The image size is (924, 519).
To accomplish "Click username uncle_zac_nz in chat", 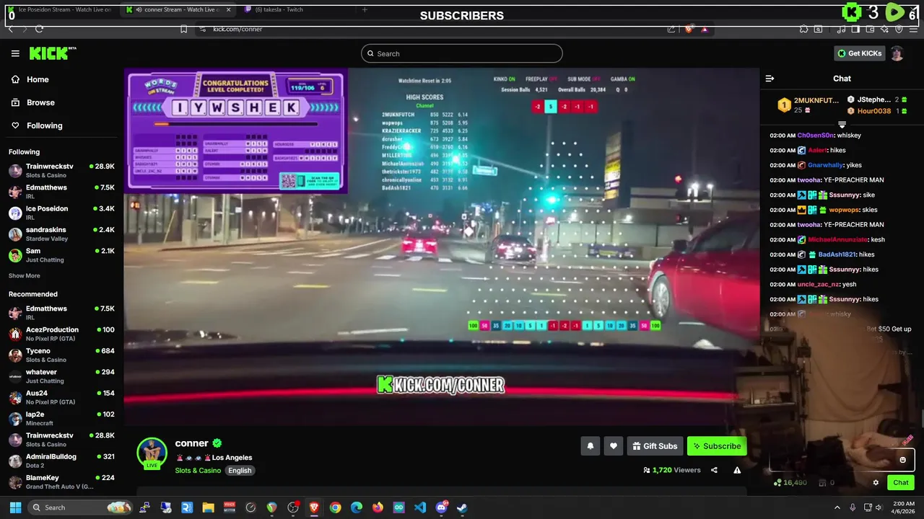I will tap(819, 284).
